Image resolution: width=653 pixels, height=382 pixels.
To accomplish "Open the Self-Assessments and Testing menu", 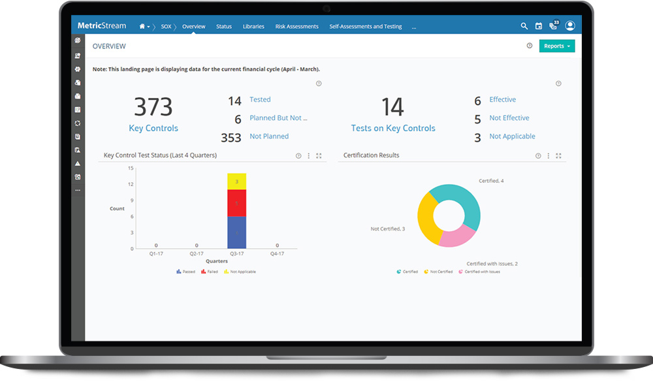I will (366, 26).
